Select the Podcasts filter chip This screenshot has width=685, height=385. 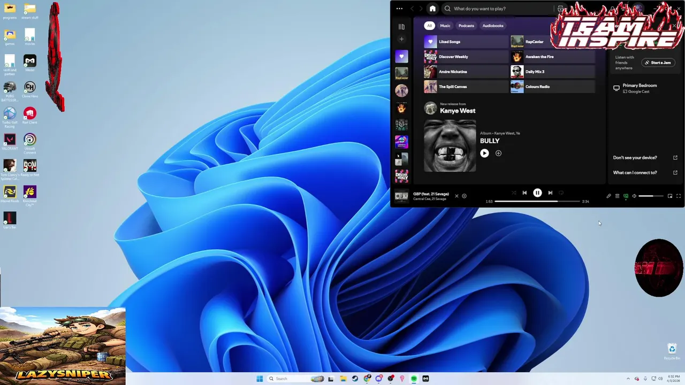click(x=466, y=26)
